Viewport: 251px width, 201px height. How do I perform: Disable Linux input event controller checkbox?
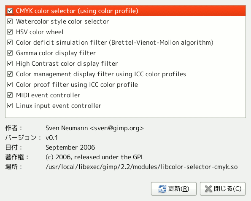click(x=10, y=105)
